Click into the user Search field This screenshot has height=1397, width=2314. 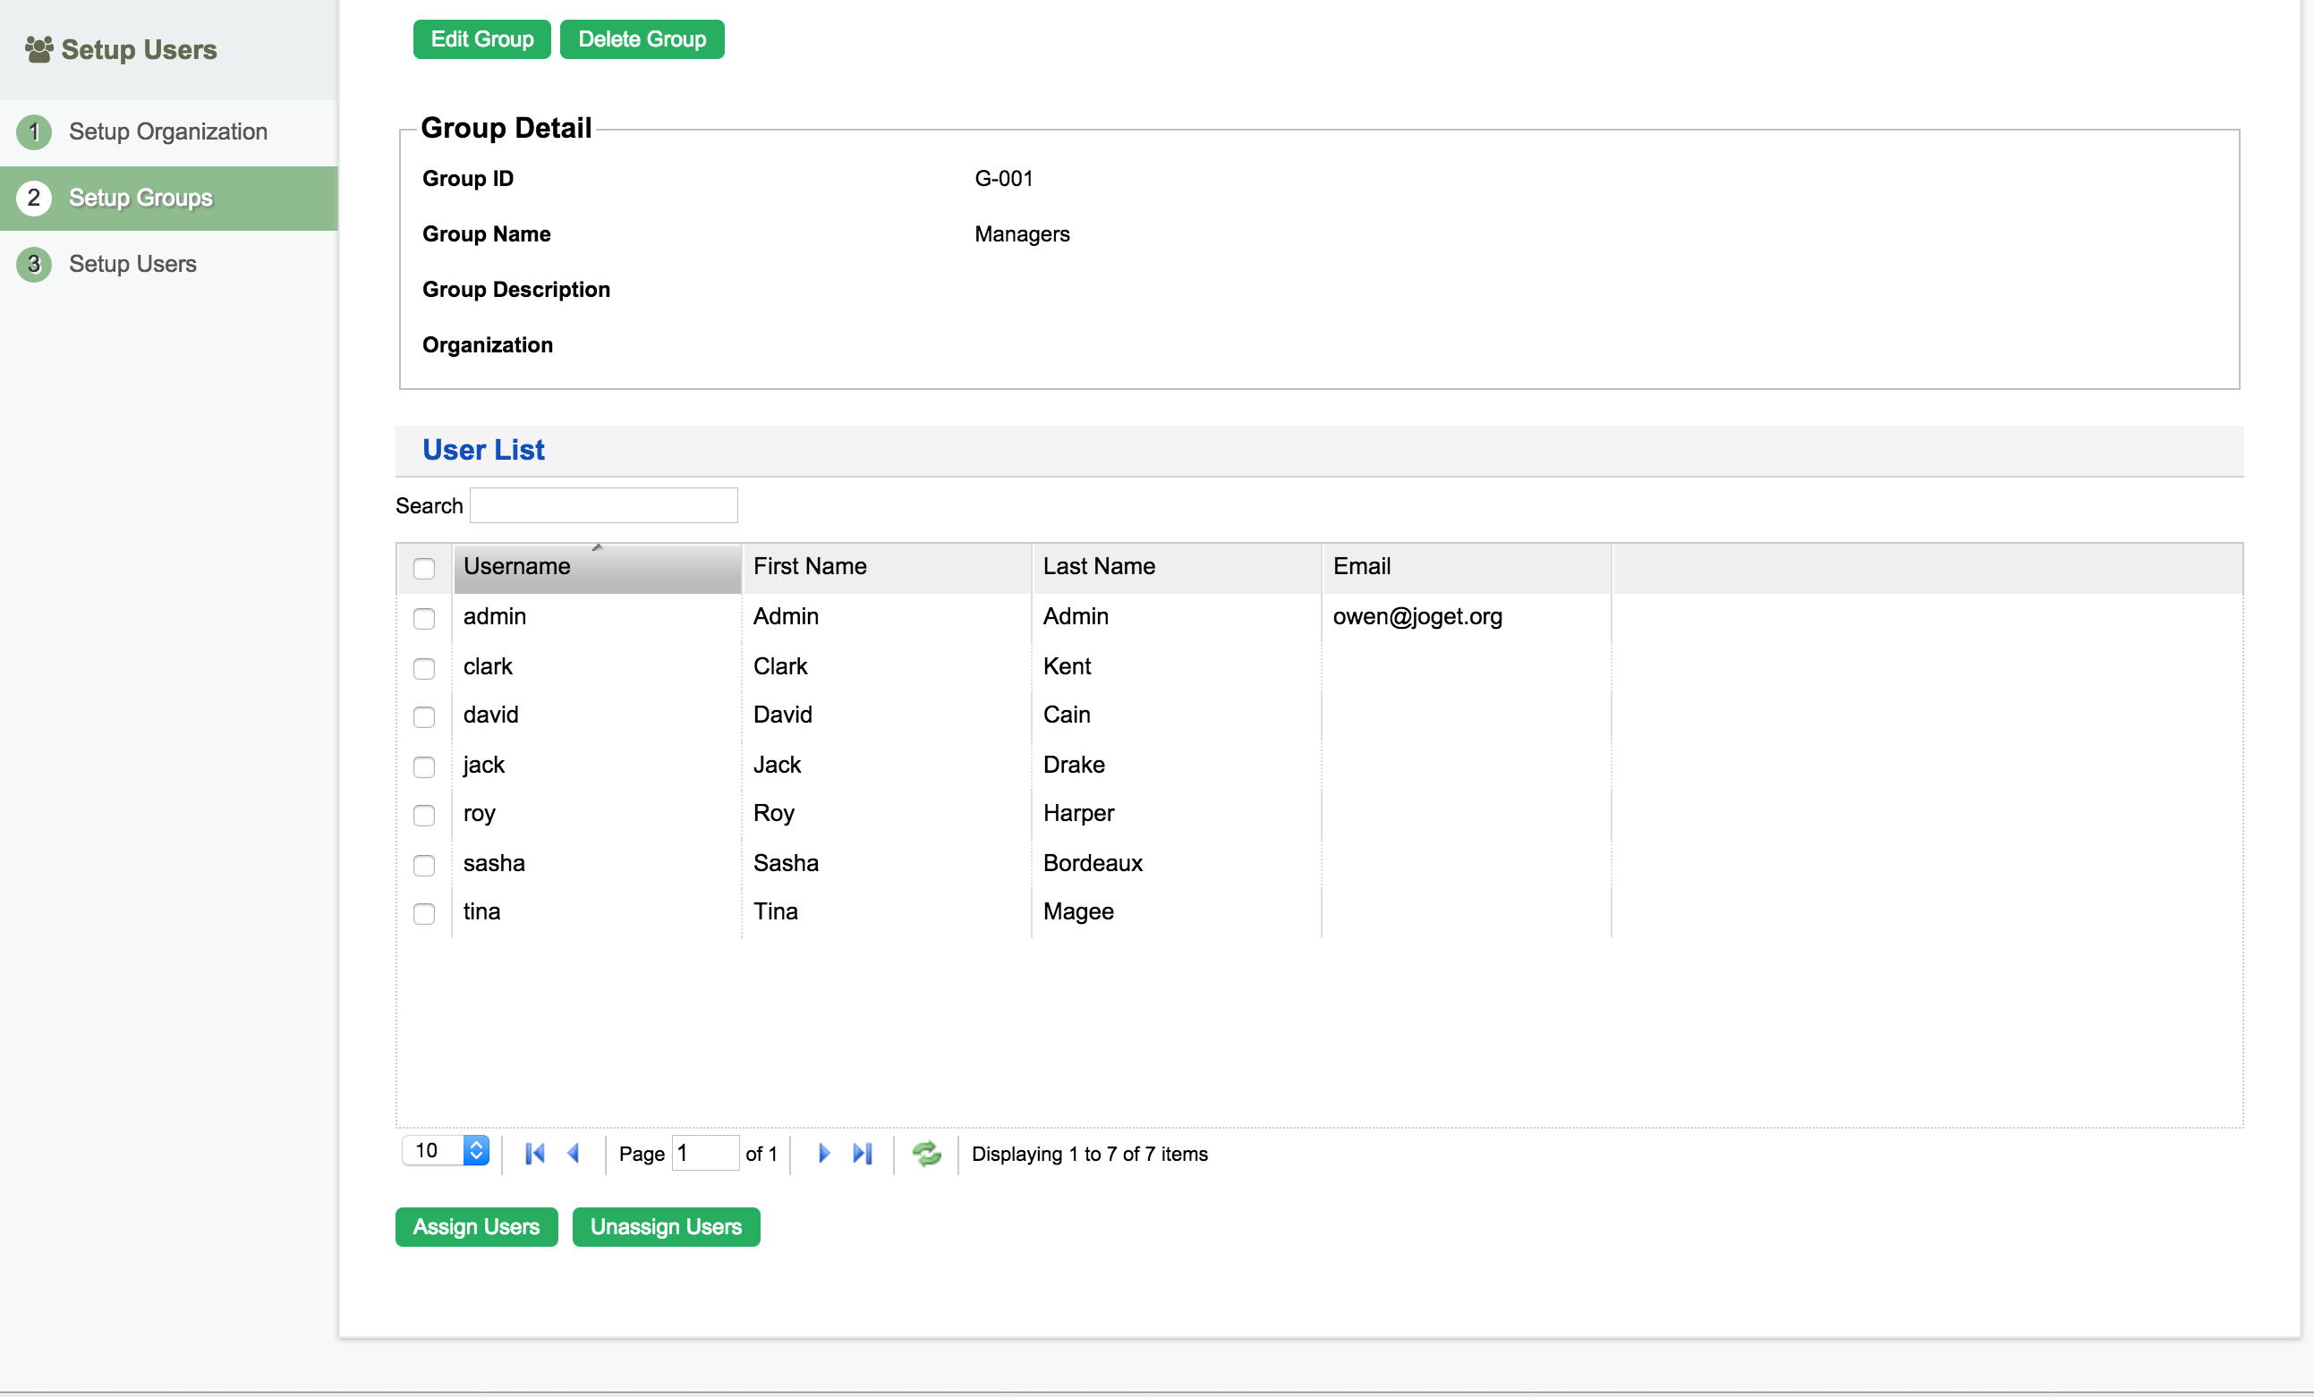(603, 505)
